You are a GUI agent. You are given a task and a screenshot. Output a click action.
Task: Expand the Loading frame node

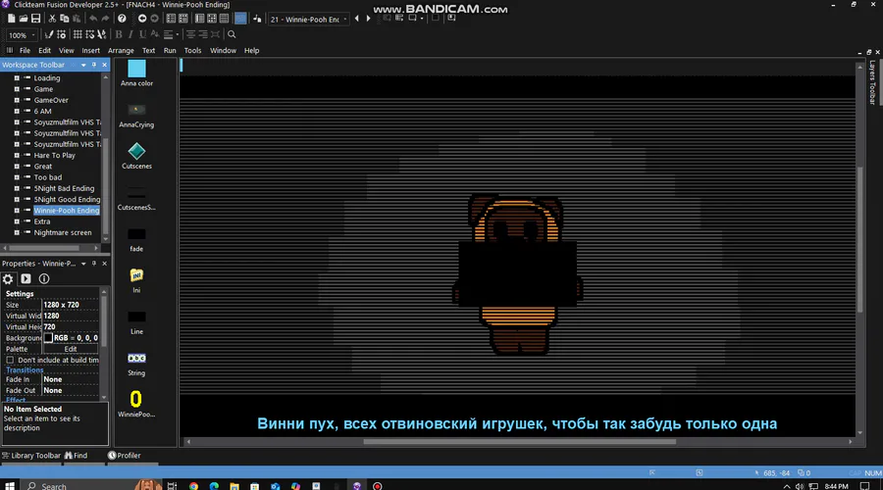coord(17,78)
